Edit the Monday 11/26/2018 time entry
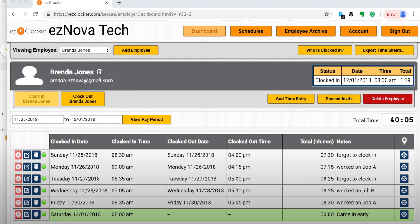 click(x=27, y=167)
